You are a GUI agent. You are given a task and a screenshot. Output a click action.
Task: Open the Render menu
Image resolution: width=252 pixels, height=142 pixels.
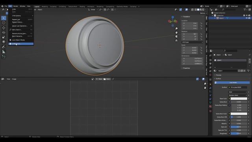[x=16, y=6]
